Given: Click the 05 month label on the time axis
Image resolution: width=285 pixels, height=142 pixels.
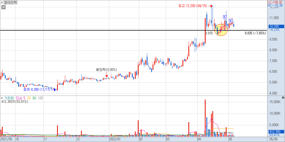Looking at the screenshot, I should tap(231, 139).
